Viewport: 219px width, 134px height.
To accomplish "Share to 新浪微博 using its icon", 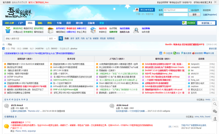I will point(193,53).
